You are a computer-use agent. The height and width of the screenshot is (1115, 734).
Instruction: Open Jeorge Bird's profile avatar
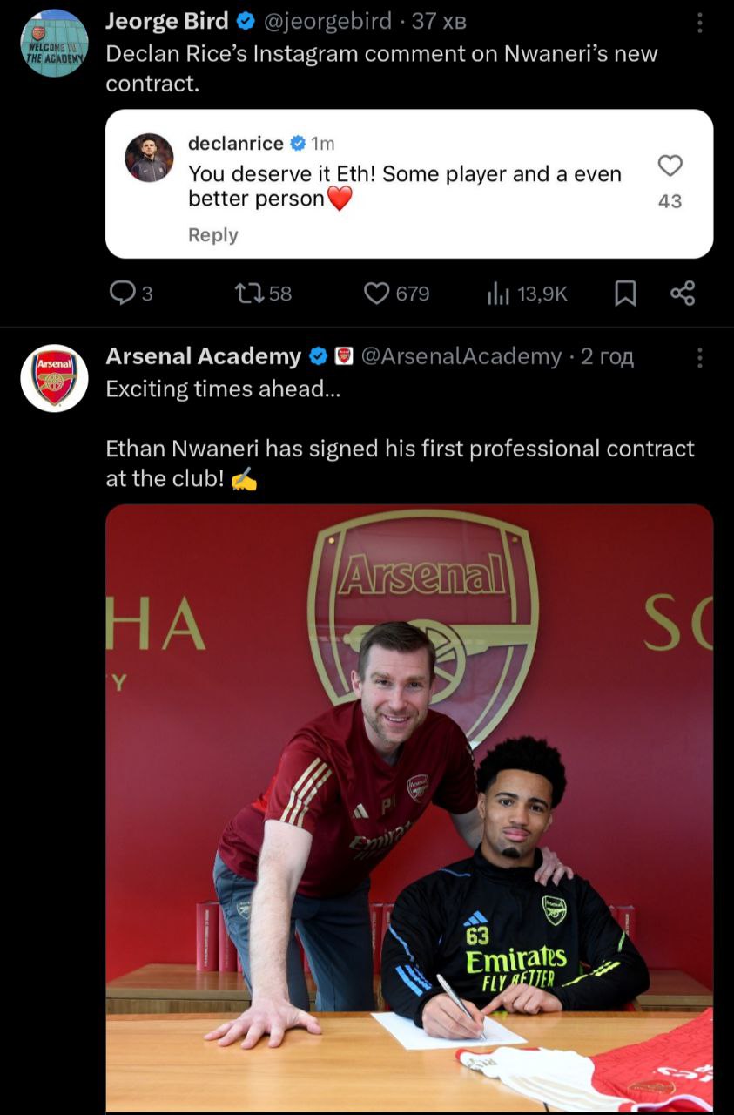[54, 42]
